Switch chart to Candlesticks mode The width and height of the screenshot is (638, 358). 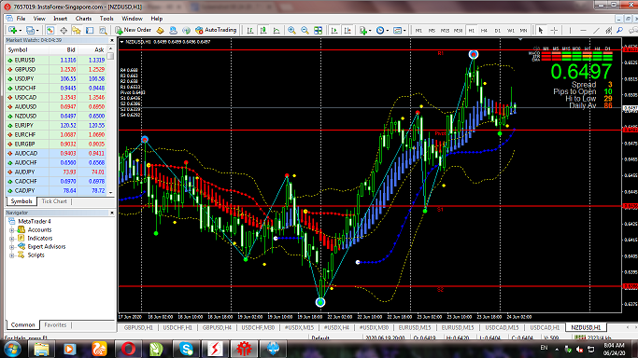coord(263,31)
